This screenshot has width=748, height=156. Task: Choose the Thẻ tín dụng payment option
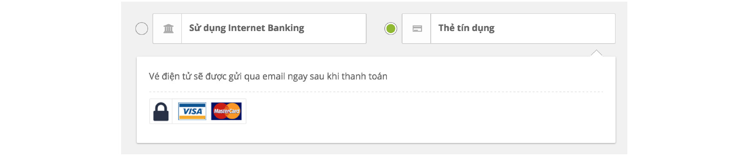pyautogui.click(x=508, y=29)
